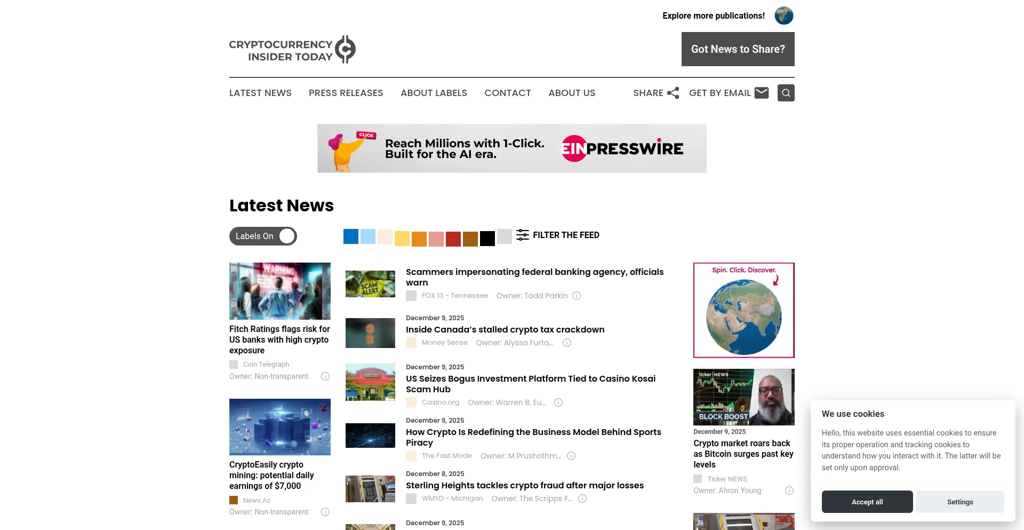This screenshot has width=1024, height=530.
Task: Click the share icon in navigation bar
Action: coord(673,93)
